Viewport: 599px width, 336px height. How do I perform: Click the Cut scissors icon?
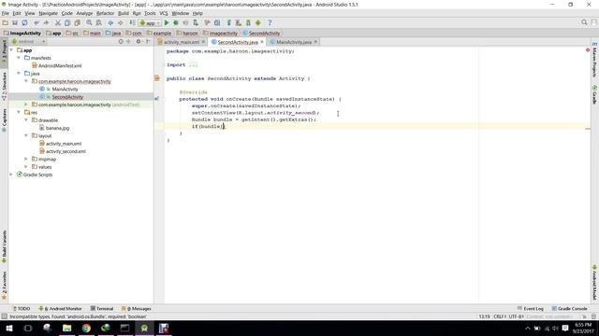[58, 22]
